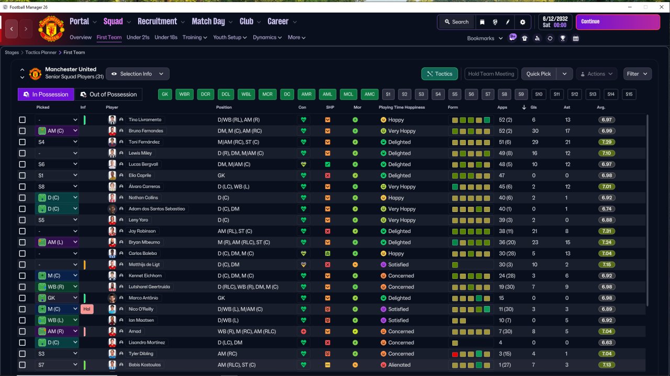Click the Hold Team Meeting button
Screen dimensions: 670x376
point(491,74)
